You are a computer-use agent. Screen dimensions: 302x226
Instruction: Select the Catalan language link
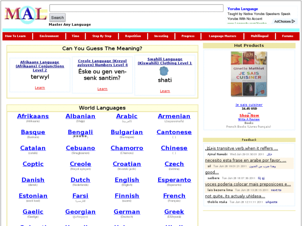pyautogui.click(x=33, y=148)
